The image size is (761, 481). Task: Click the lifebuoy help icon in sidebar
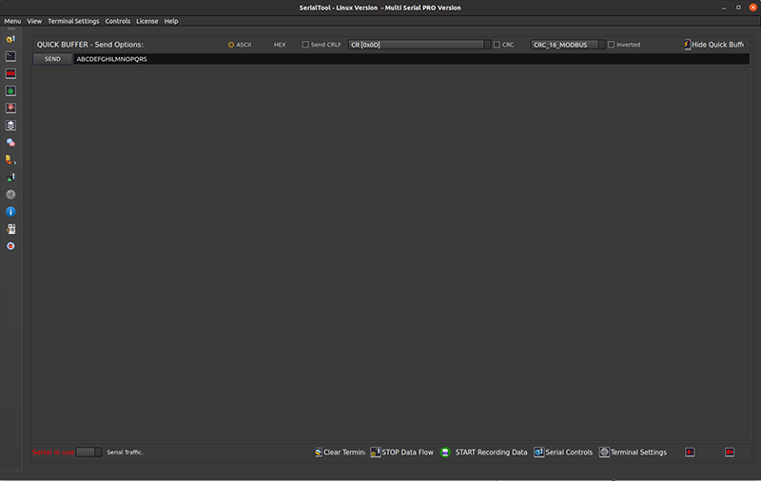[10, 246]
